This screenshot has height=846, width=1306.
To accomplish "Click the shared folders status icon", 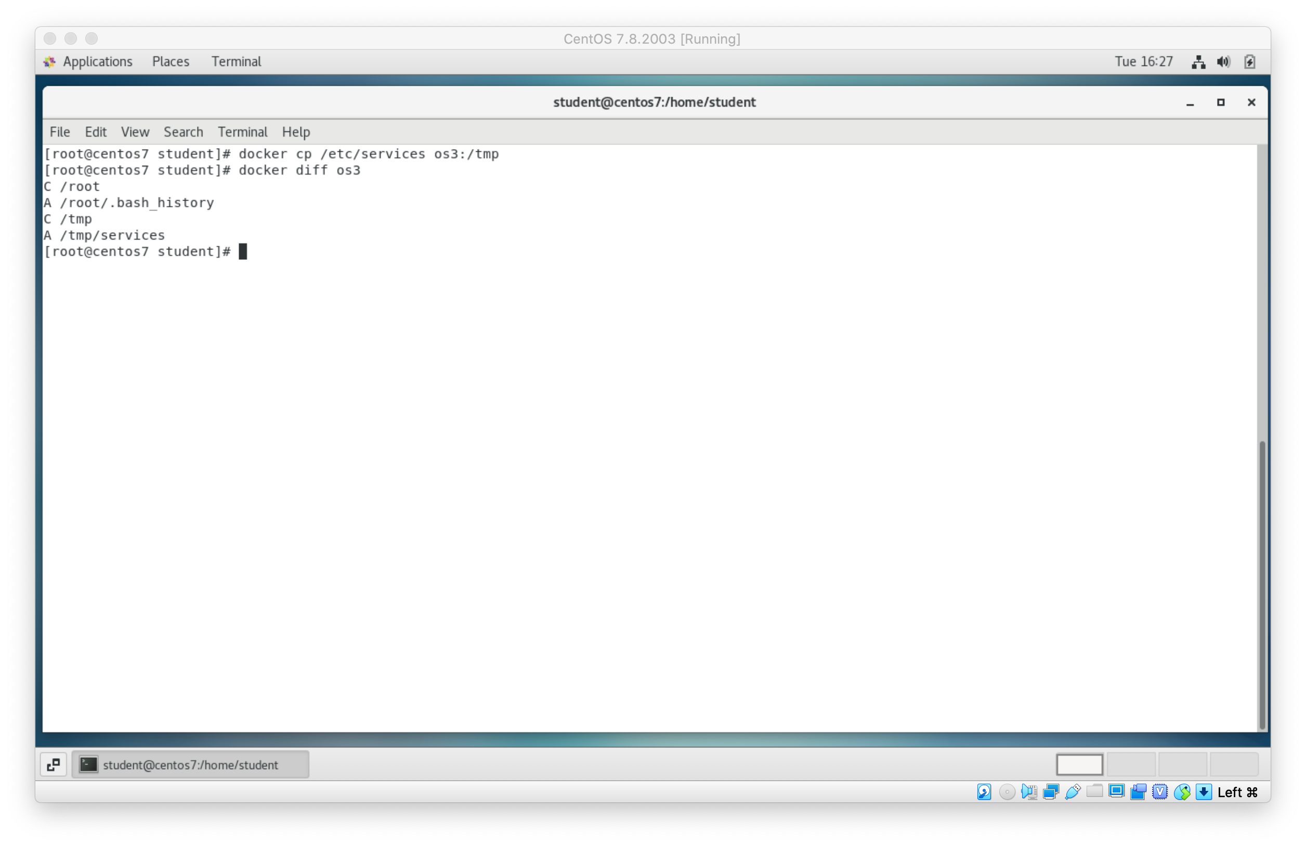I will point(1094,791).
